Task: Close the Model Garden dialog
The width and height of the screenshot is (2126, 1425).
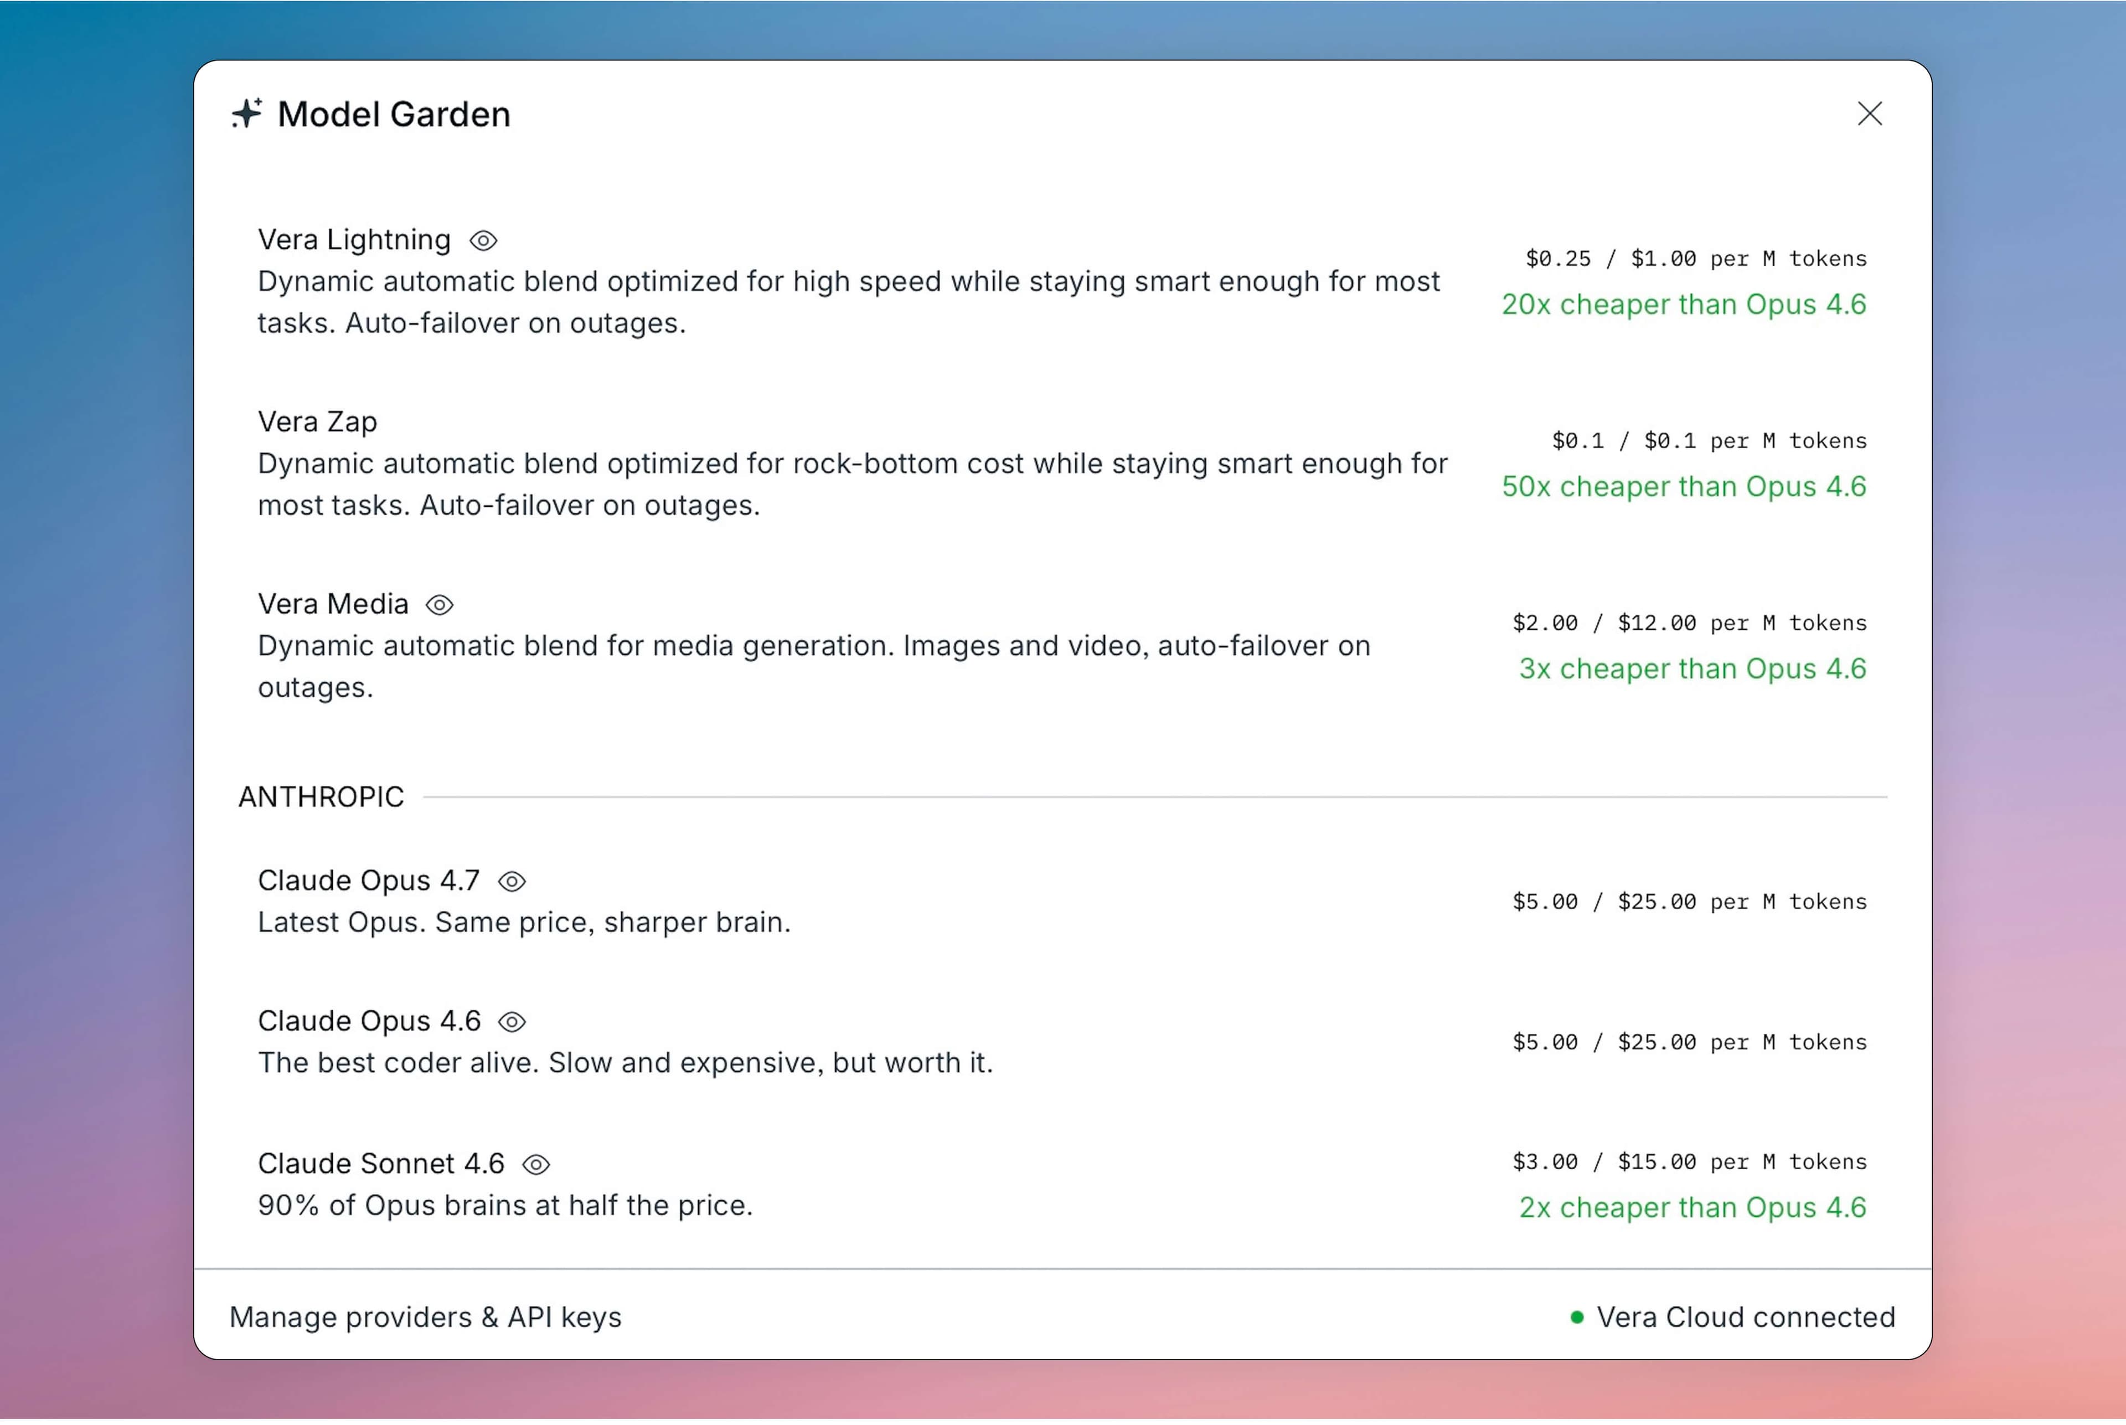Action: 1869,114
